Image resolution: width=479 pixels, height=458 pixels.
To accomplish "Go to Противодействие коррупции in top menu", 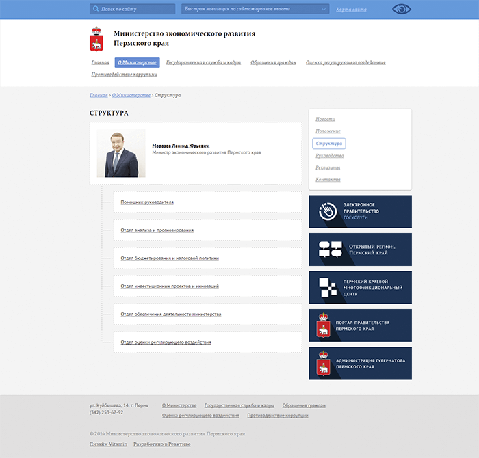I will point(124,75).
